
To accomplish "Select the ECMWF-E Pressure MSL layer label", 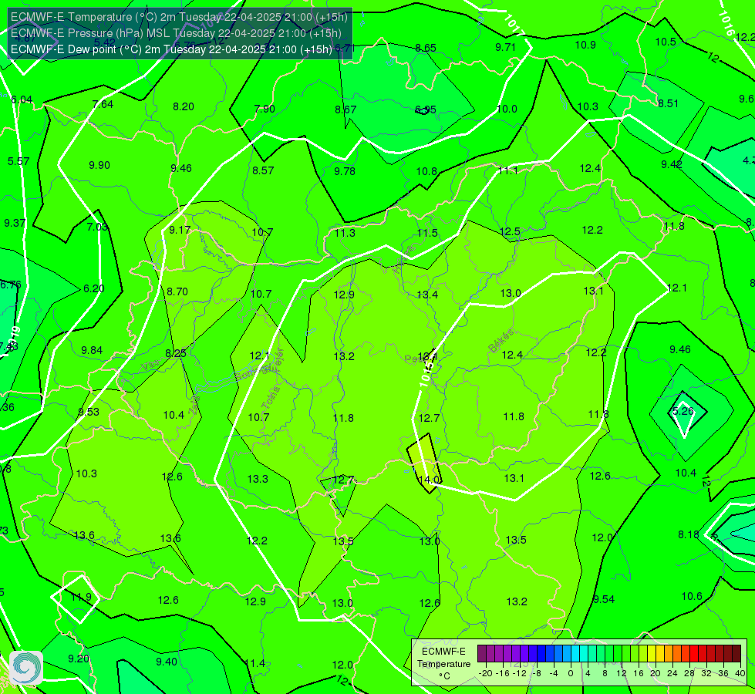I will (177, 33).
